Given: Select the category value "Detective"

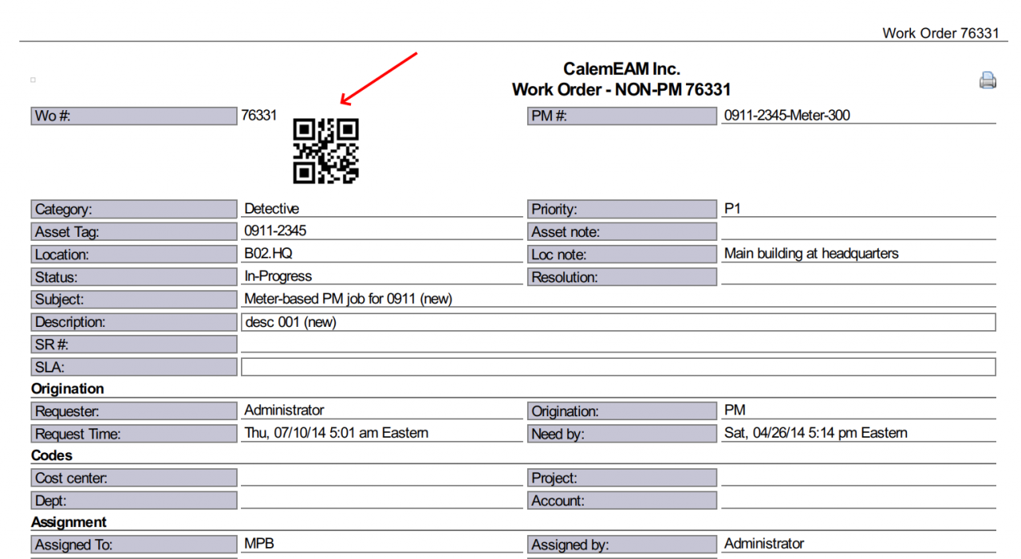Looking at the screenshot, I should coord(272,209).
